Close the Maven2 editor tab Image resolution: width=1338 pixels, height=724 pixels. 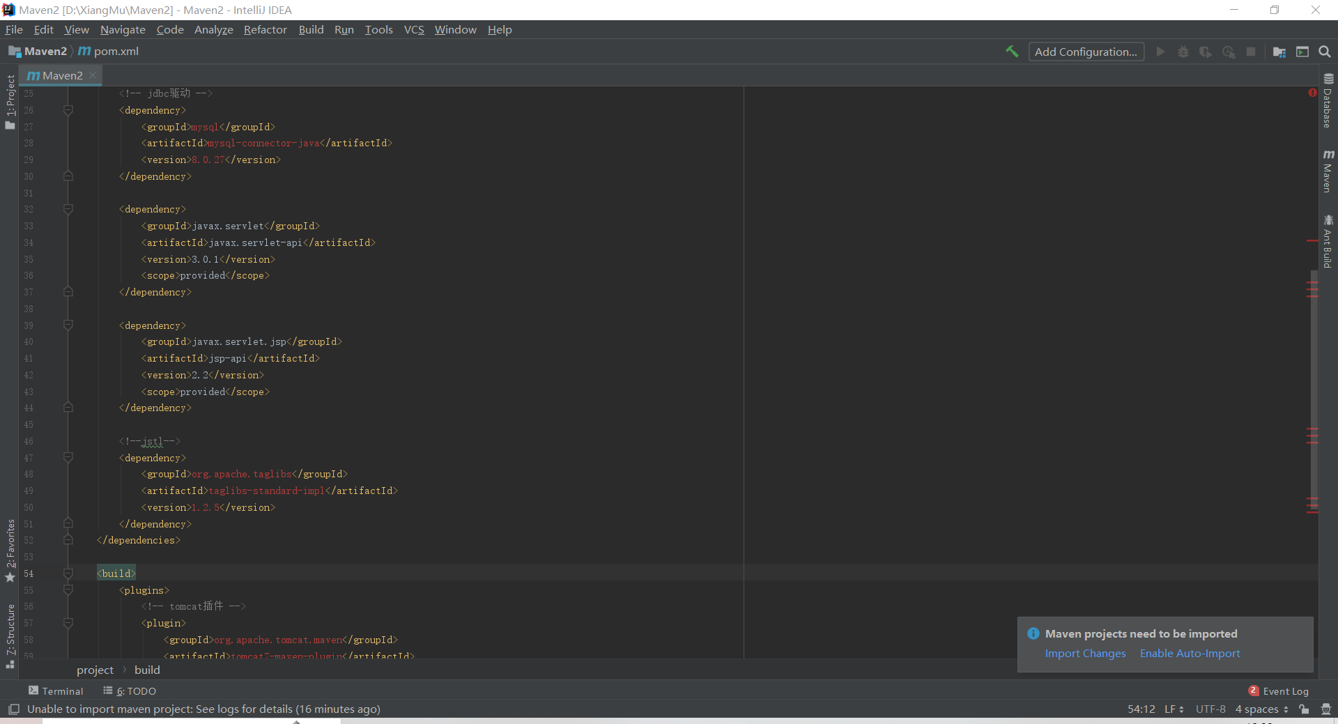click(93, 75)
